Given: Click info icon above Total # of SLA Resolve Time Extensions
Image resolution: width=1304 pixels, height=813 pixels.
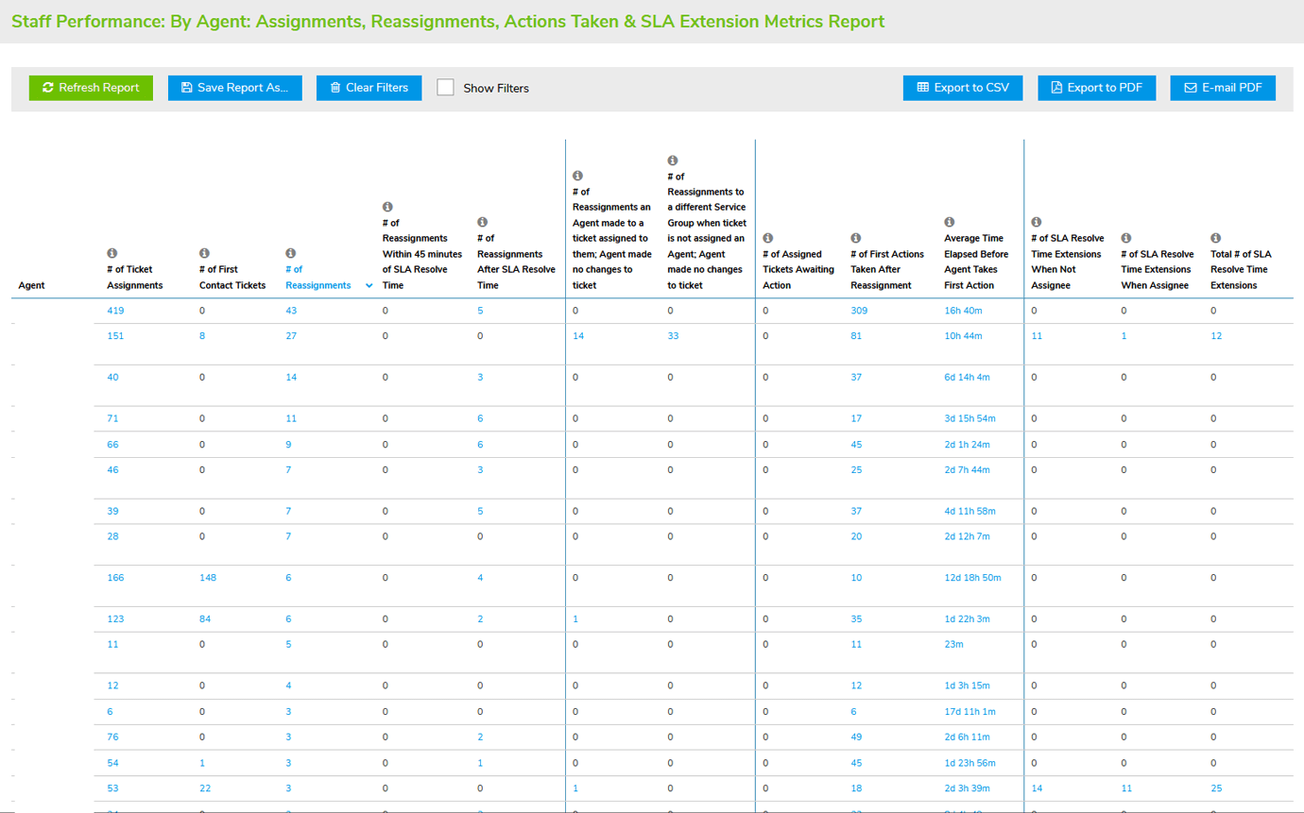Looking at the screenshot, I should click(1215, 238).
